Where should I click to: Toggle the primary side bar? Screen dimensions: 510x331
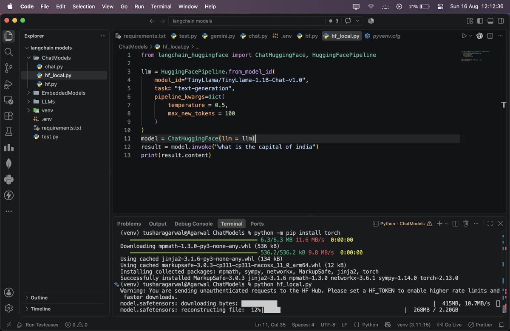tap(480, 21)
